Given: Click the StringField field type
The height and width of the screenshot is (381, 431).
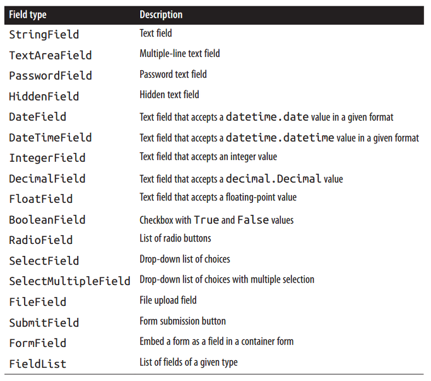Looking at the screenshot, I should pyautogui.click(x=44, y=35).
